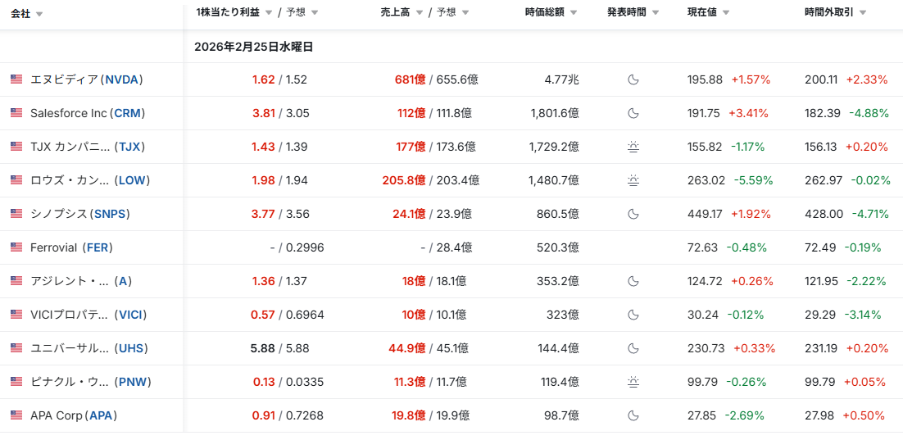903x440 pixels.
Task: Open the SNPS ticker link
Action: [109, 214]
